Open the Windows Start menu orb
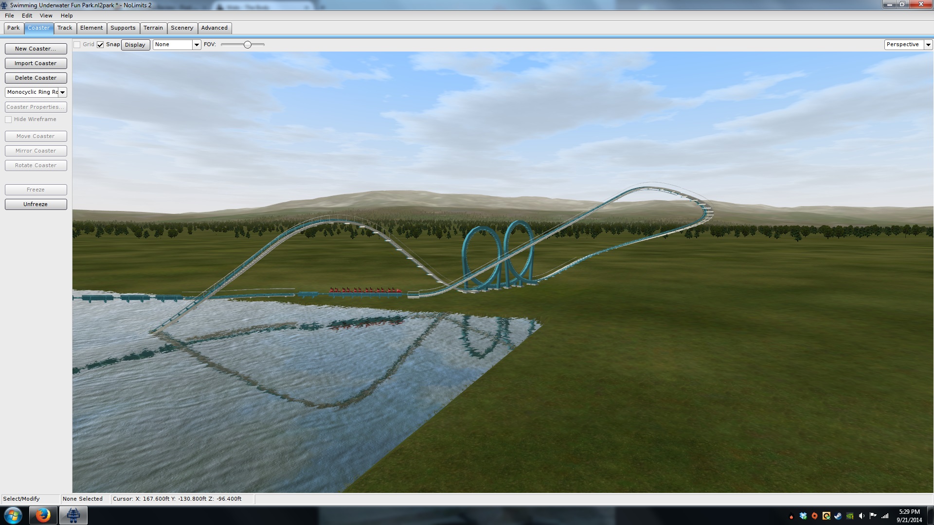The image size is (934, 525). pos(13,515)
